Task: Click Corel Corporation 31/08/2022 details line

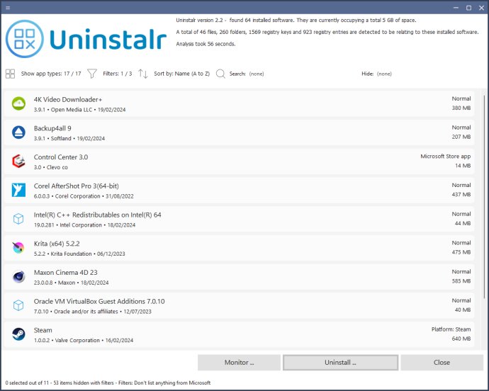Action: 84,196
